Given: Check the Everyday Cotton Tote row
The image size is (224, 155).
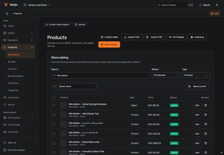Looking at the screenshot, I should tap(54, 153).
